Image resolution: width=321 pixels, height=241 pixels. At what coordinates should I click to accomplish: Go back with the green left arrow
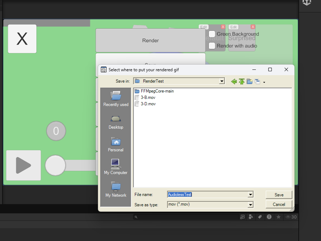click(x=234, y=82)
